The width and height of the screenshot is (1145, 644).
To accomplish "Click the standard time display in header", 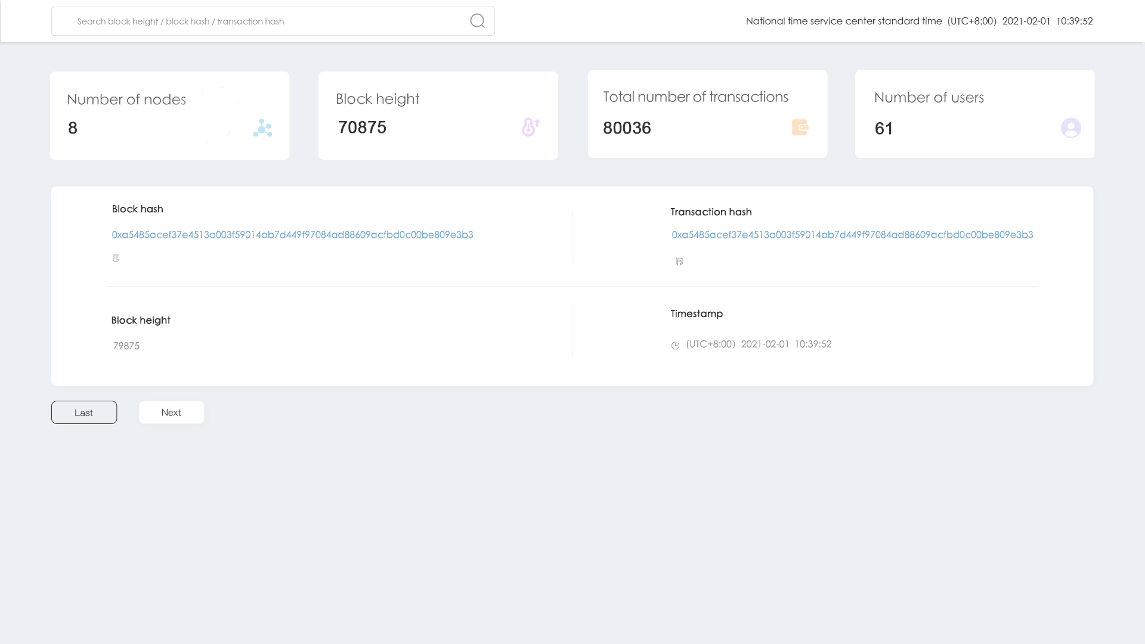I will [x=919, y=21].
